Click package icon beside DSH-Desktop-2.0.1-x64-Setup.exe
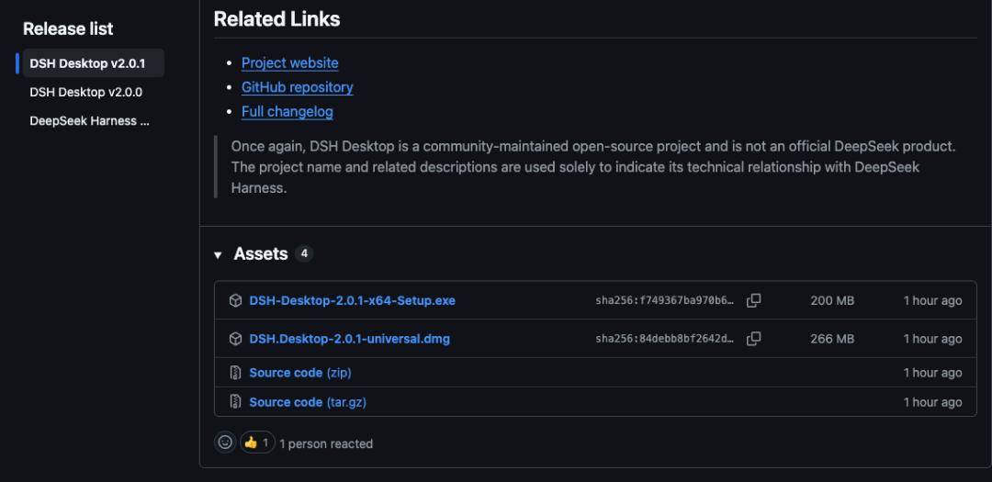This screenshot has height=482, width=992. pyautogui.click(x=235, y=300)
